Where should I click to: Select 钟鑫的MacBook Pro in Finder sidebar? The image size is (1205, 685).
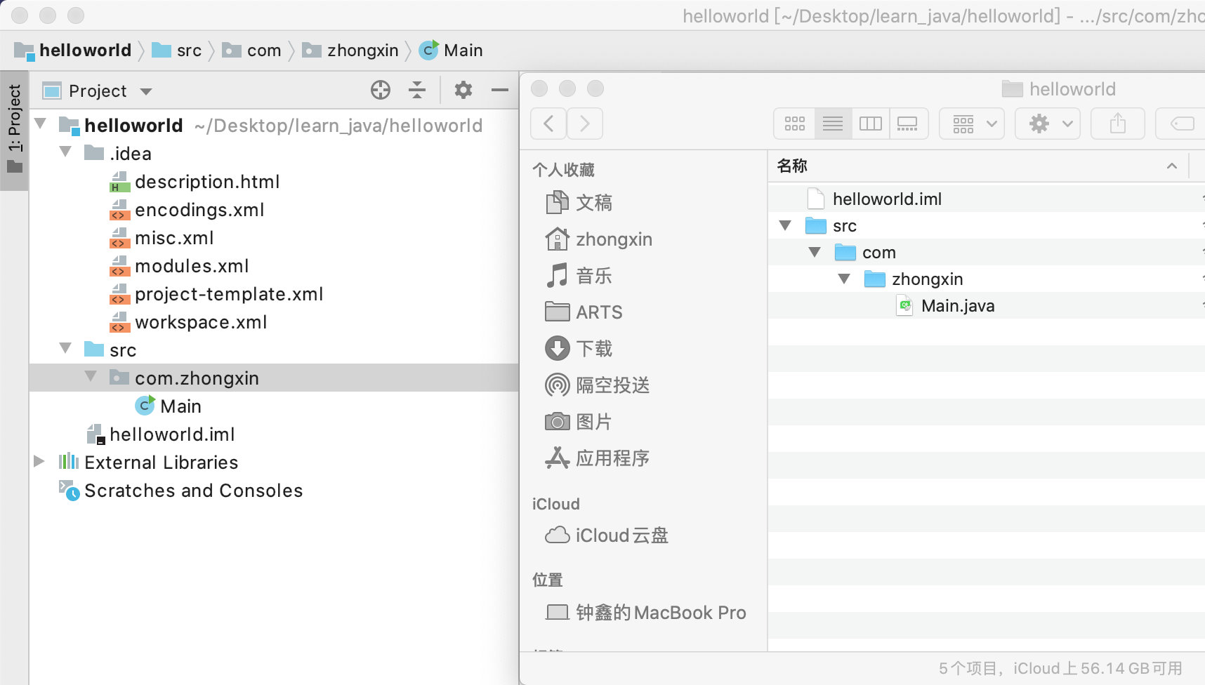[x=646, y=613]
